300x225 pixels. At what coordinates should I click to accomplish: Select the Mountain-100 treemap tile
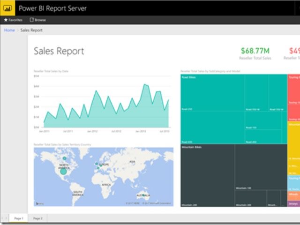(261, 167)
